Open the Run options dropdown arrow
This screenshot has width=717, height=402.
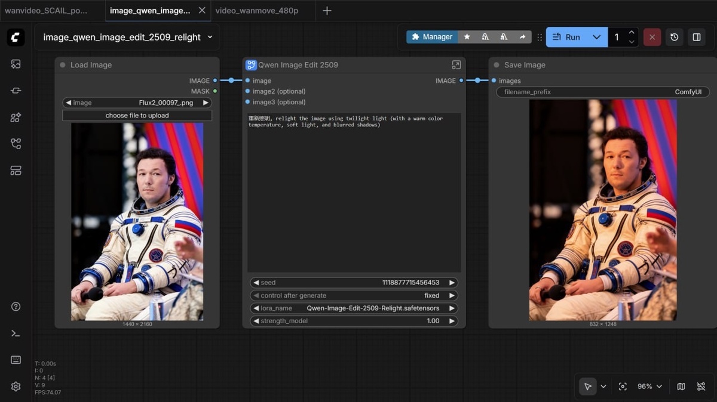coord(596,37)
